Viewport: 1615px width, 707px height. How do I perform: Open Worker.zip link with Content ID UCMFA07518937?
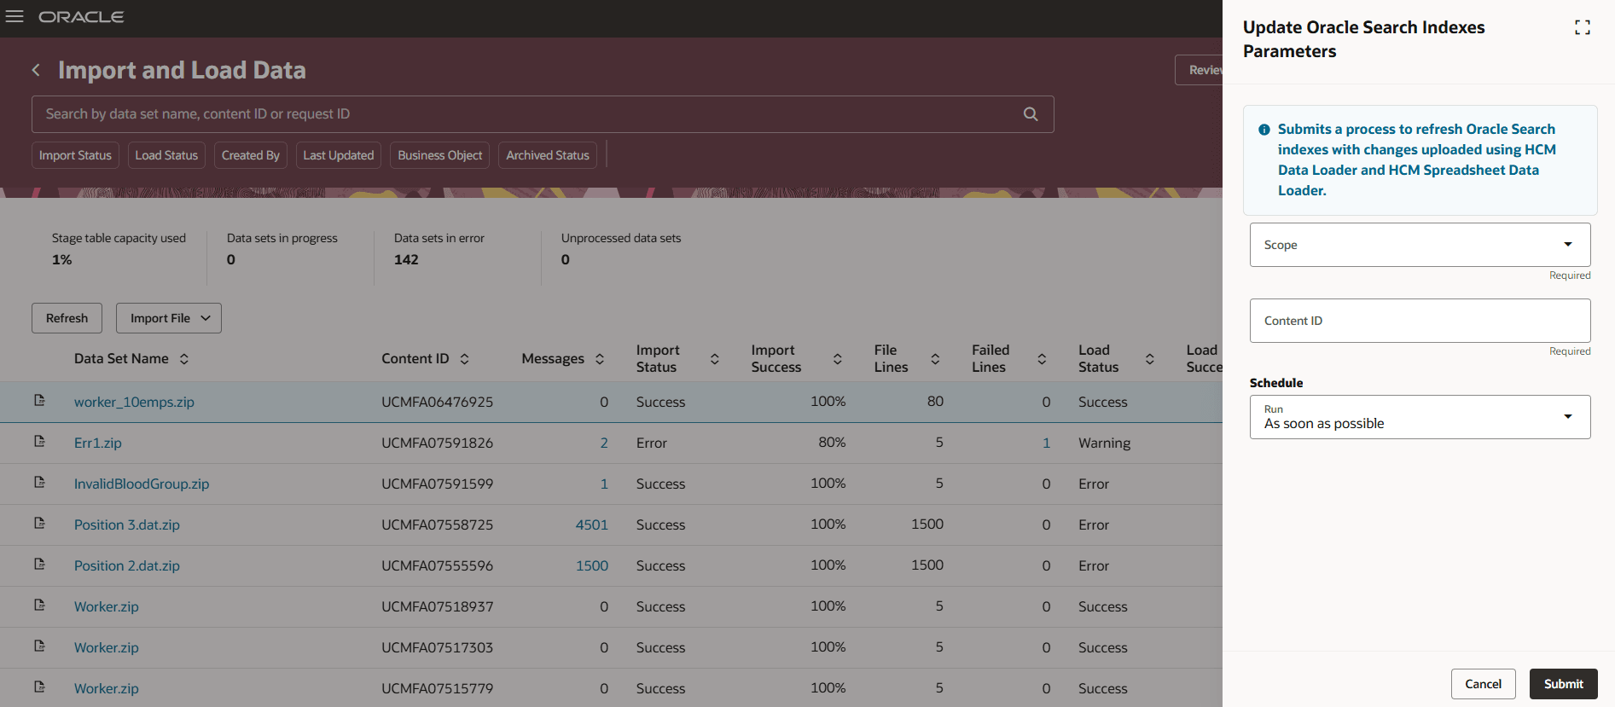pos(107,606)
